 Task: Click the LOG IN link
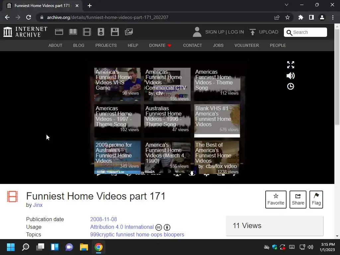pyautogui.click(x=236, y=32)
